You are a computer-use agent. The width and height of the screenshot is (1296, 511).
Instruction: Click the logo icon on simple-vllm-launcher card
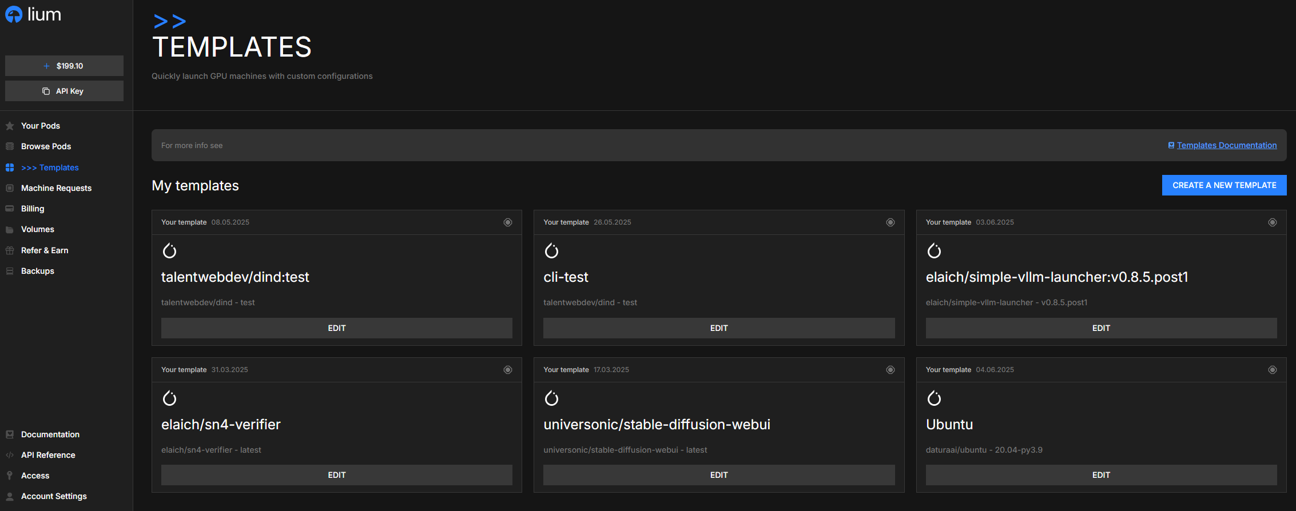tap(934, 251)
